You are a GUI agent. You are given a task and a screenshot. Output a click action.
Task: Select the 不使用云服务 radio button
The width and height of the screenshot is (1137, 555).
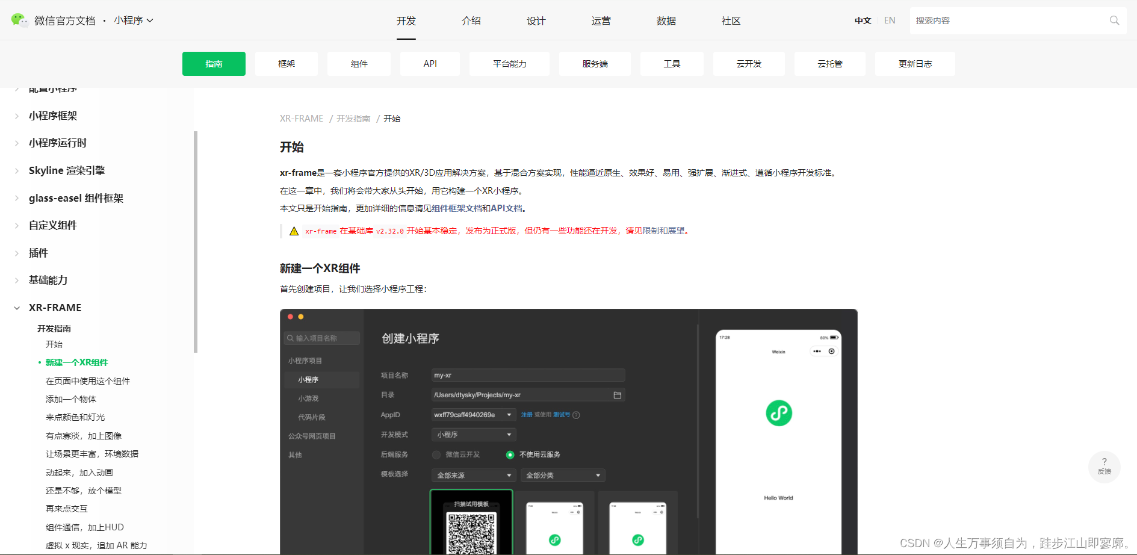pos(510,454)
